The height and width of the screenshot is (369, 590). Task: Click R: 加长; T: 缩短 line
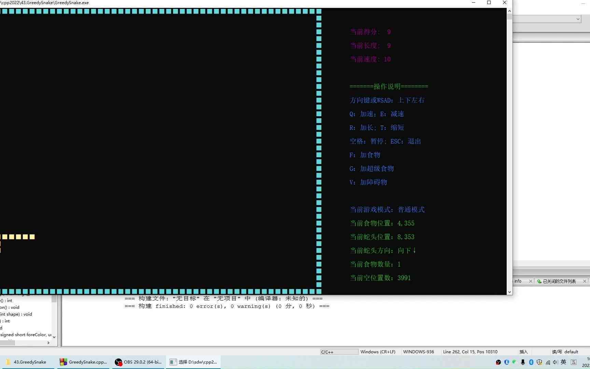[x=377, y=128]
